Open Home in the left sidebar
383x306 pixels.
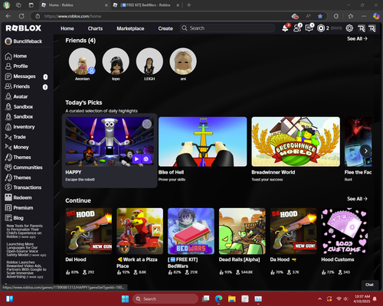click(x=16, y=56)
